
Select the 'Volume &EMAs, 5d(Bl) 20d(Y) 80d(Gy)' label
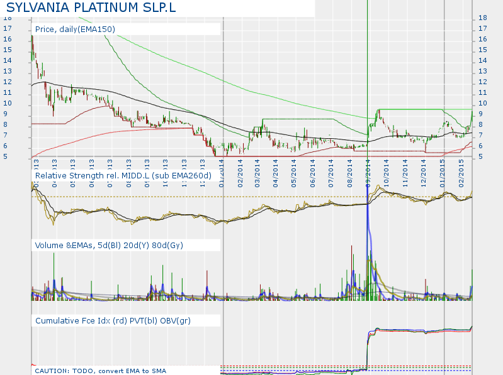(x=109, y=246)
